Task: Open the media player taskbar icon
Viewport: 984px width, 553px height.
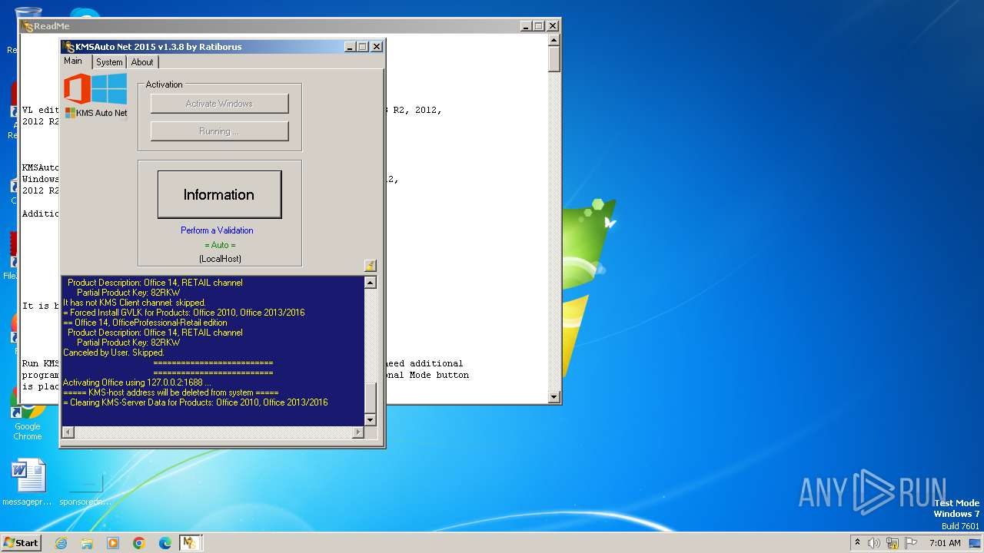Action: pyautogui.click(x=113, y=543)
